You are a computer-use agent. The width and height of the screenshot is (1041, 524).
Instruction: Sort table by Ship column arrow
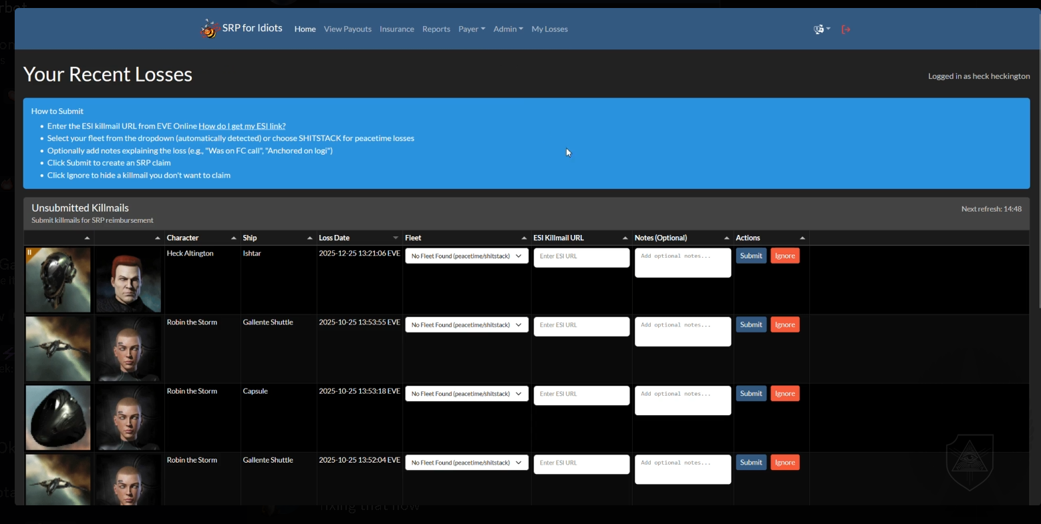(x=309, y=238)
